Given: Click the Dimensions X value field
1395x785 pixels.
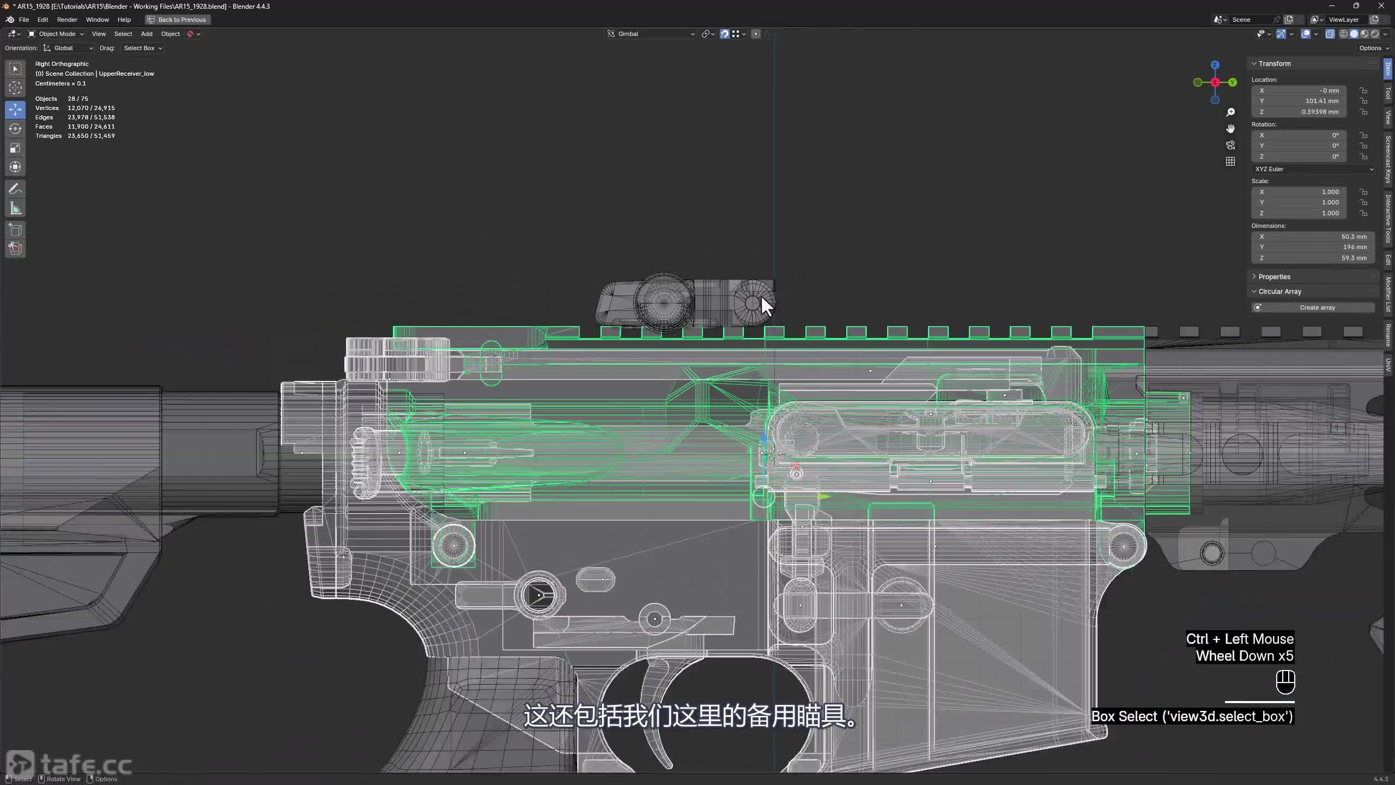Looking at the screenshot, I should (x=1313, y=237).
